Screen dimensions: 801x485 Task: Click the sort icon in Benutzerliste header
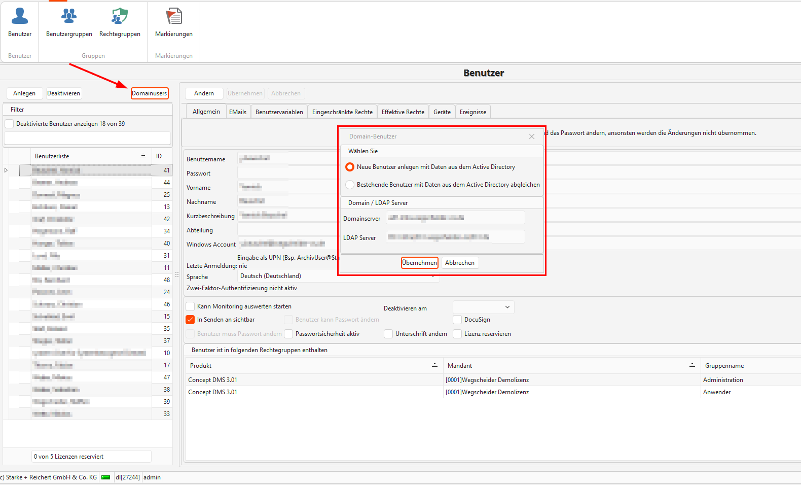click(143, 156)
